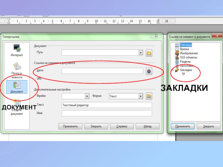
Task: Open the Фрейм dropdown arrow
Action: coord(87,96)
